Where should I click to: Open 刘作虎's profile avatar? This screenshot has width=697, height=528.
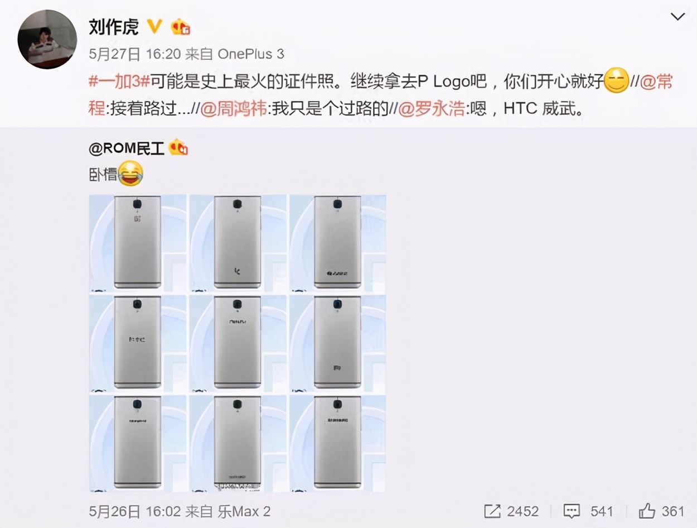(47, 39)
